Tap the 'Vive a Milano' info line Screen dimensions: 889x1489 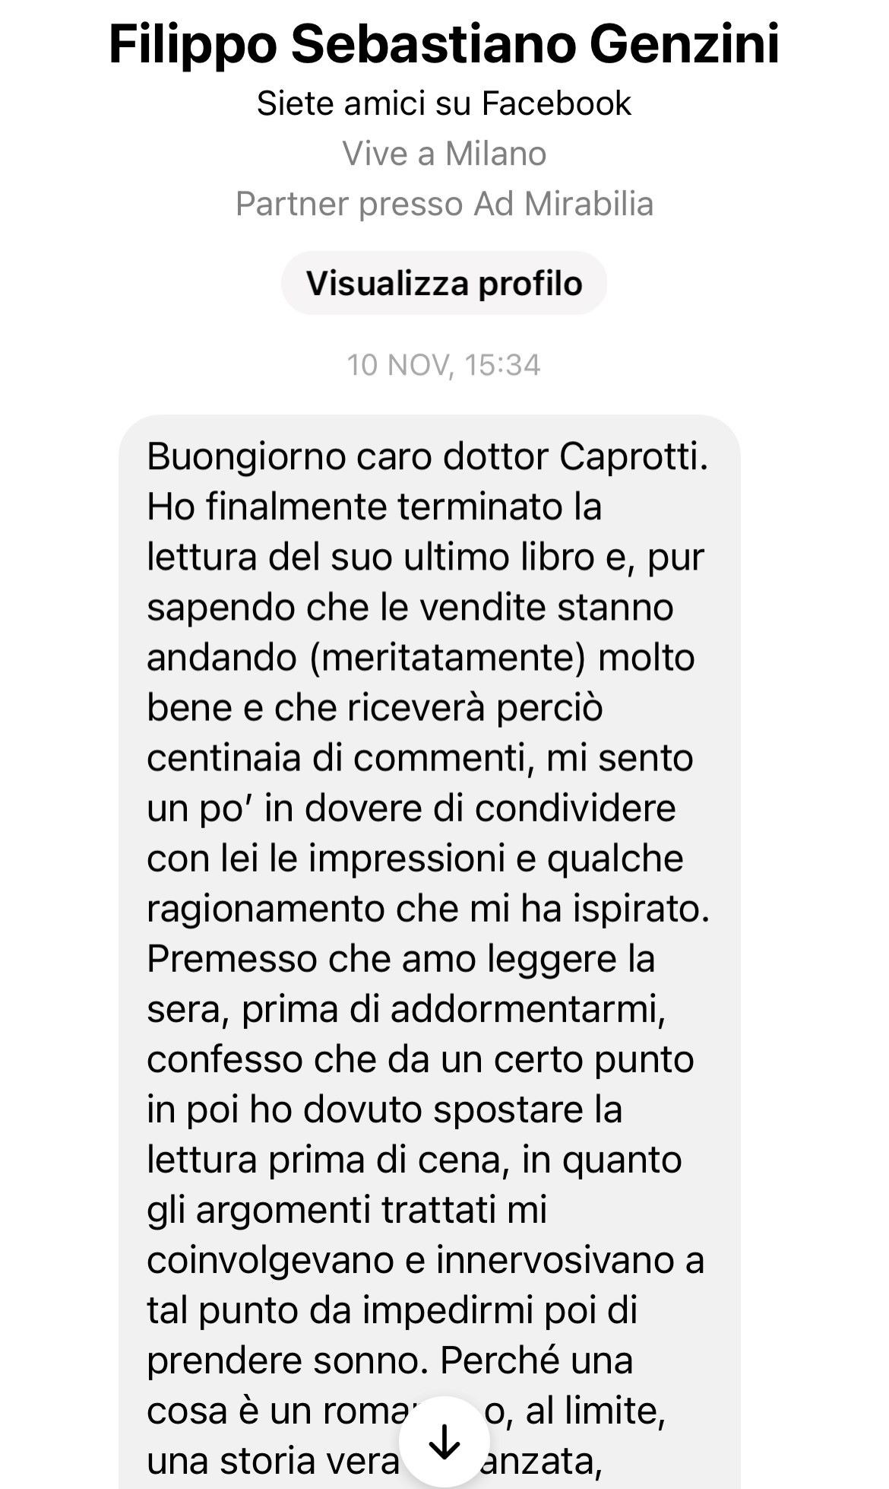pyautogui.click(x=444, y=154)
